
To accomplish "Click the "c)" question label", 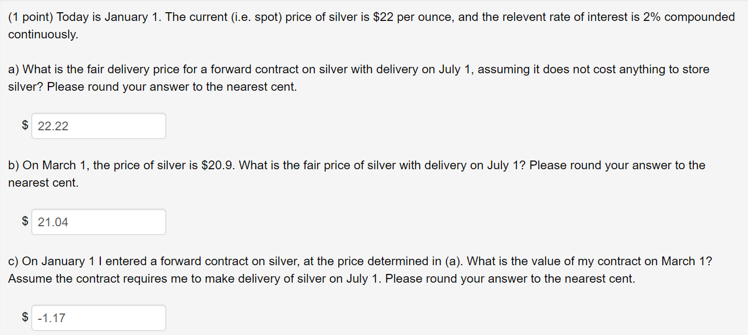I will tap(14, 262).
